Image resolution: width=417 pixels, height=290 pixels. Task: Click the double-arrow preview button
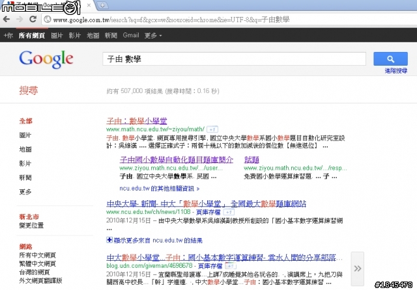[358, 269]
